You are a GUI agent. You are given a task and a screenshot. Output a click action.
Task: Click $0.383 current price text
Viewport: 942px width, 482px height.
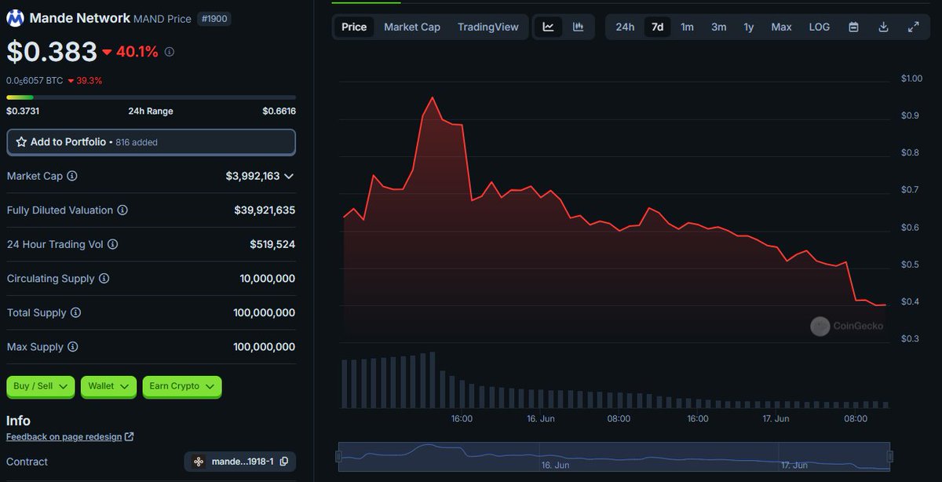(x=52, y=52)
